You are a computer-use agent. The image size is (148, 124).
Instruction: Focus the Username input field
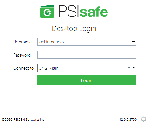click(87, 42)
